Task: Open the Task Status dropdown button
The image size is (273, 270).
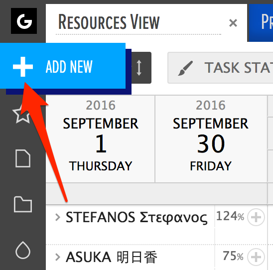Action: [x=220, y=68]
